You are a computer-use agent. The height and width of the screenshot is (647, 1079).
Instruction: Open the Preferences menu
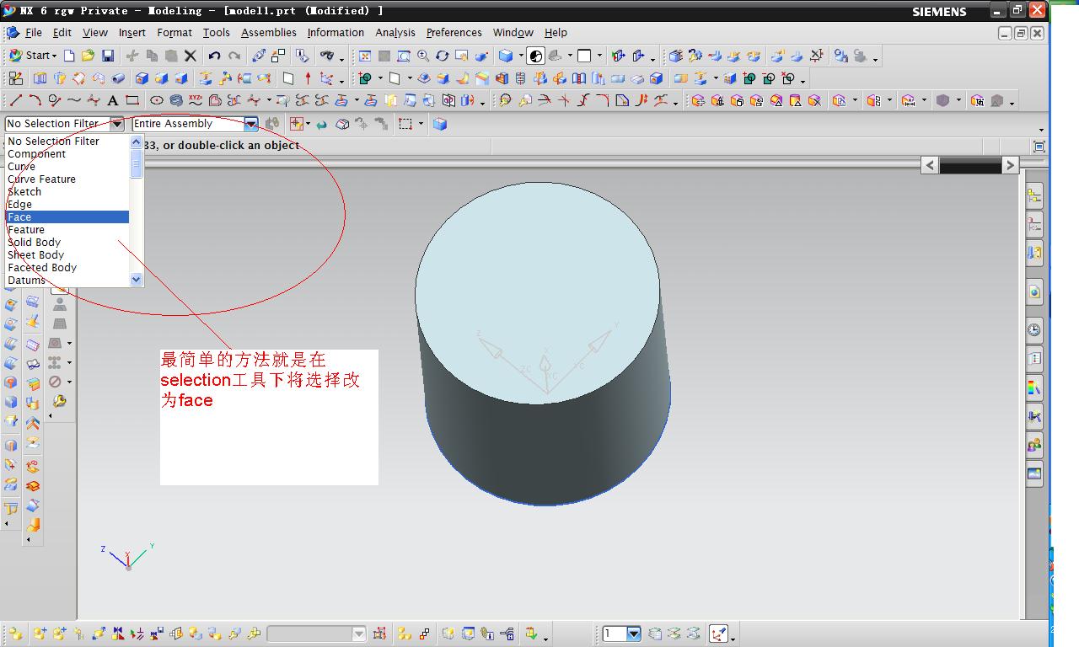(x=454, y=33)
